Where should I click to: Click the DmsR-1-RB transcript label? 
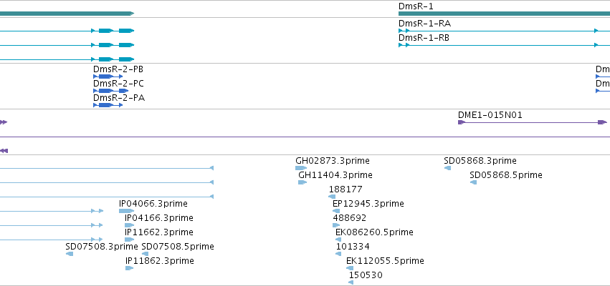424,38
